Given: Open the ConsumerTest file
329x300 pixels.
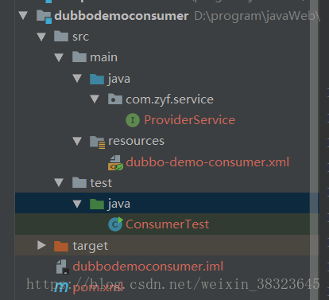Looking at the screenshot, I should click(168, 224).
